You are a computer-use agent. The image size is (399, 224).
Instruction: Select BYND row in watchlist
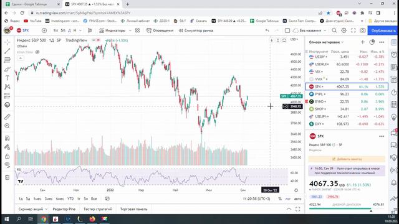tap(347, 101)
